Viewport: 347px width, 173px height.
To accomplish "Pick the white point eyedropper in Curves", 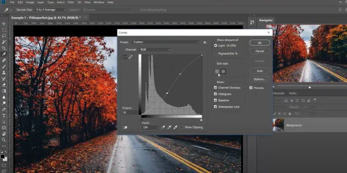I will click(x=176, y=127).
